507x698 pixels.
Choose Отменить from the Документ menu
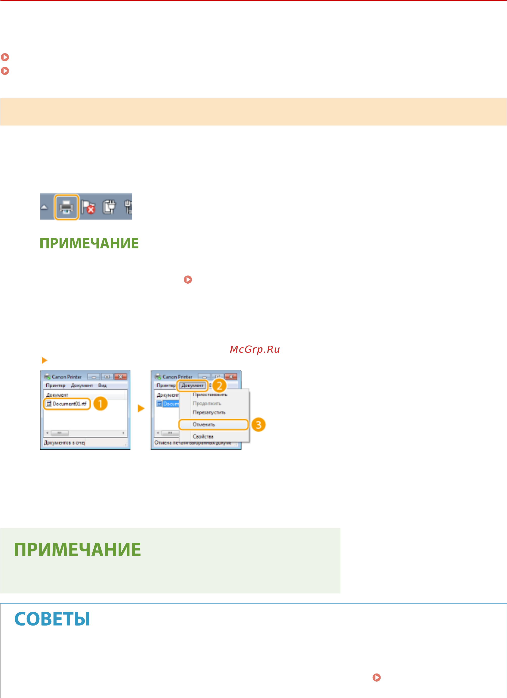click(x=204, y=425)
